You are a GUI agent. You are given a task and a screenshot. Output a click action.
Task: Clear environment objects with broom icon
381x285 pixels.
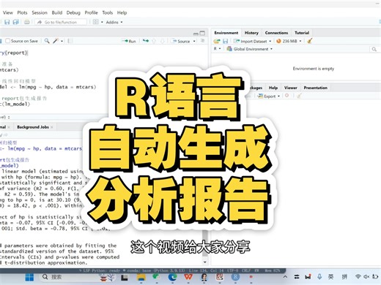(x=310, y=41)
